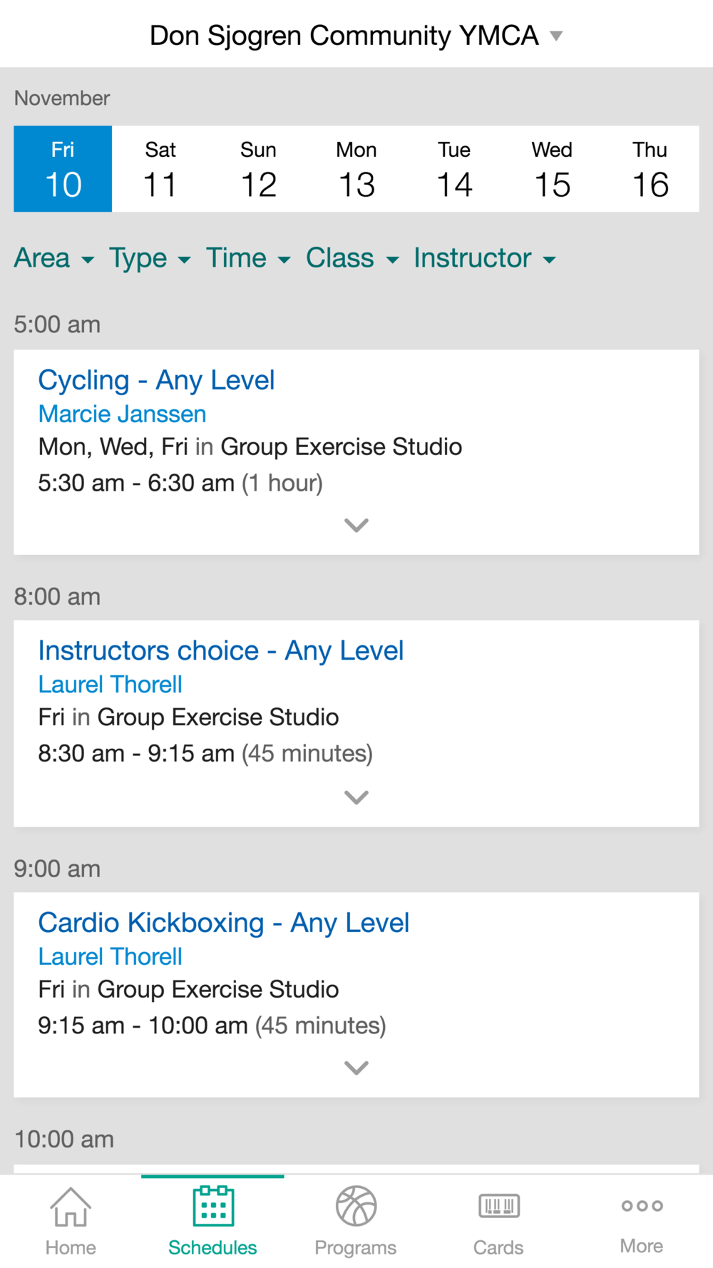Select Thu 16 in date strip
The height and width of the screenshot is (1268, 713).
point(650,169)
